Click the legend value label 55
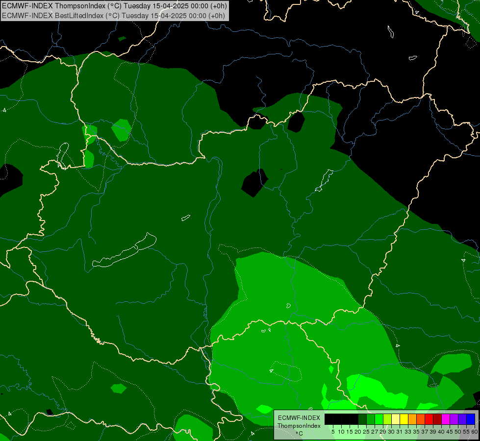Image resolution: width=480 pixels, height=441 pixels. point(466,432)
